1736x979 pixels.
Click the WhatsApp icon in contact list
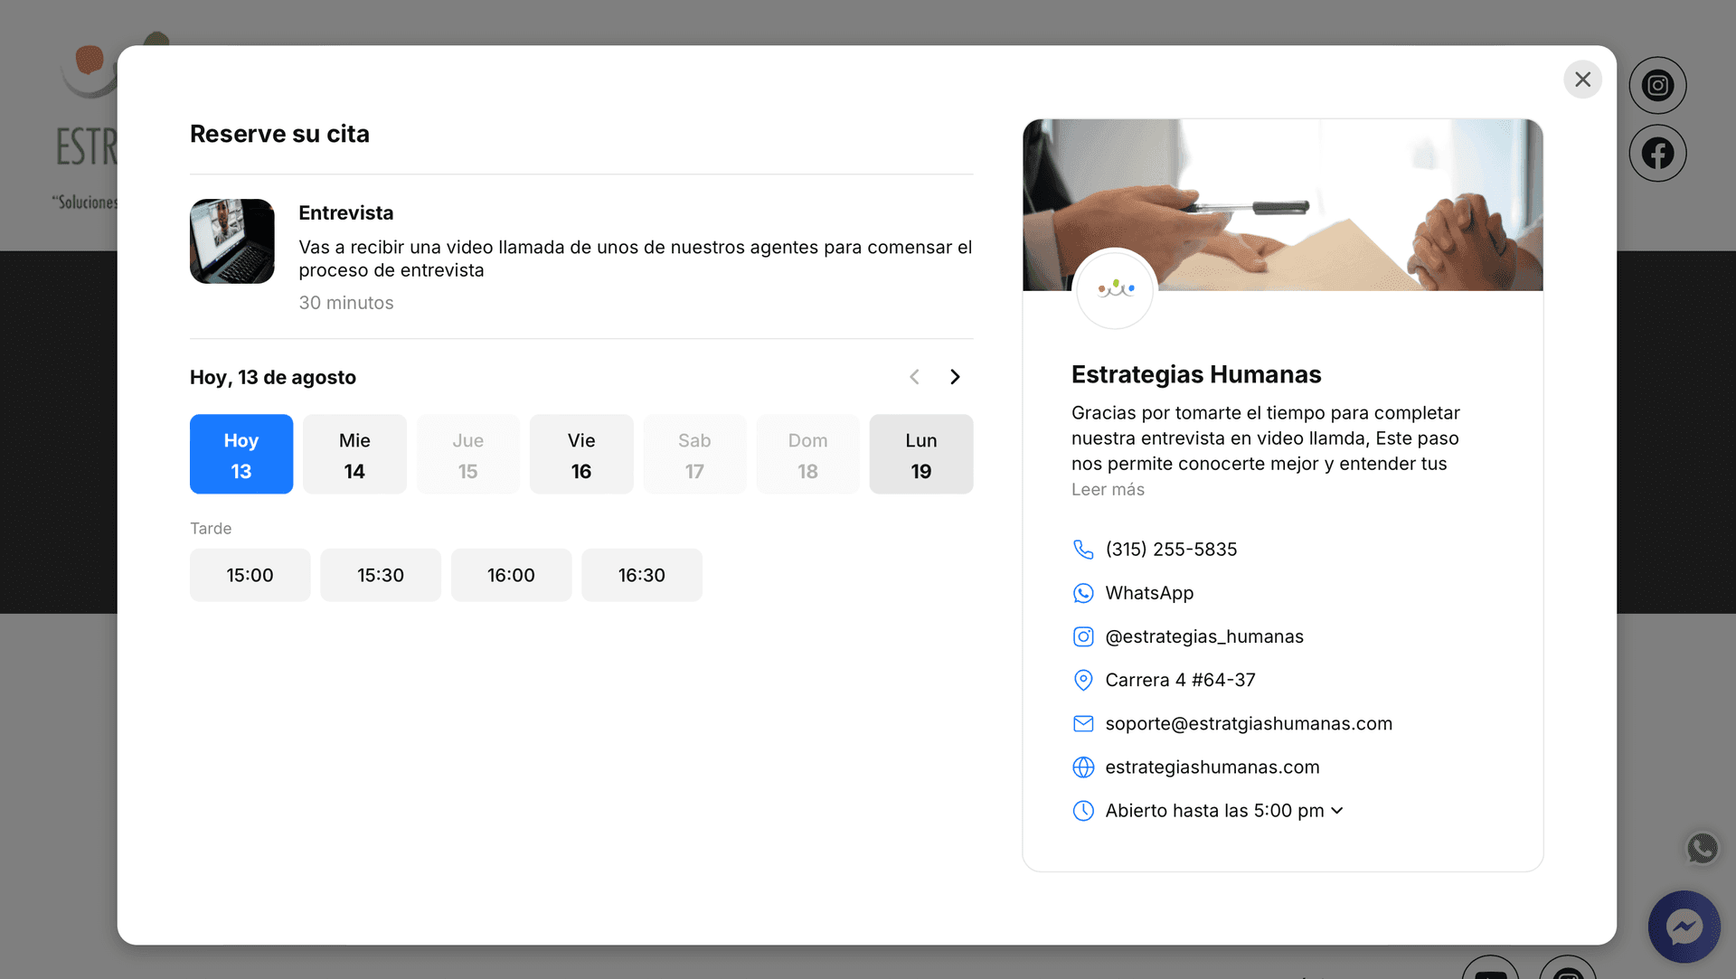(1083, 593)
